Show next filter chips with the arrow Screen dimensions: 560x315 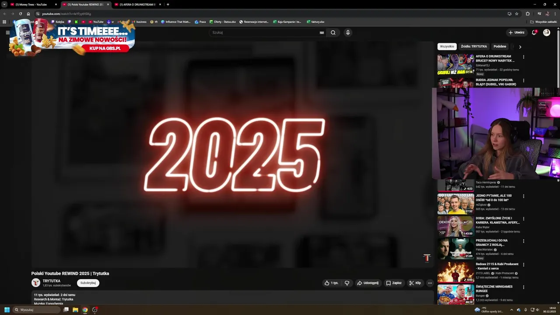[x=520, y=47]
